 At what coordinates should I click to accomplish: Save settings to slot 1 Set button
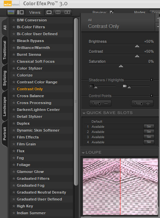coord(149,126)
